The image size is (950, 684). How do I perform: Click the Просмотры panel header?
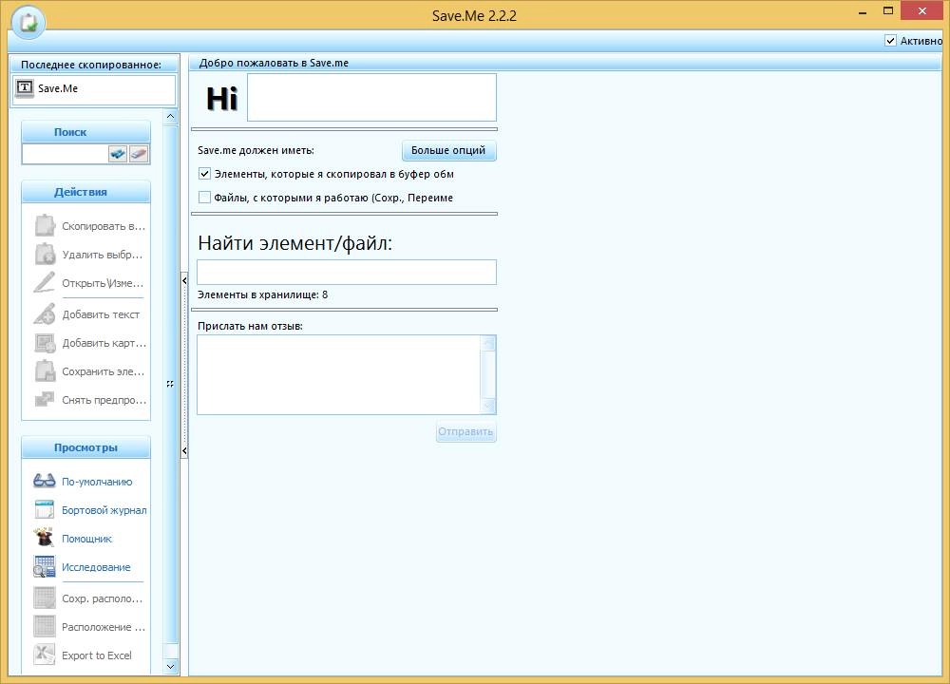(x=86, y=447)
